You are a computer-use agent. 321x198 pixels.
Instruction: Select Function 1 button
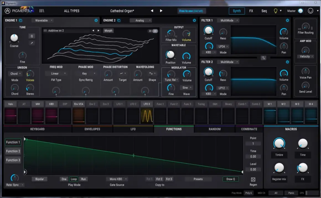click(13, 142)
